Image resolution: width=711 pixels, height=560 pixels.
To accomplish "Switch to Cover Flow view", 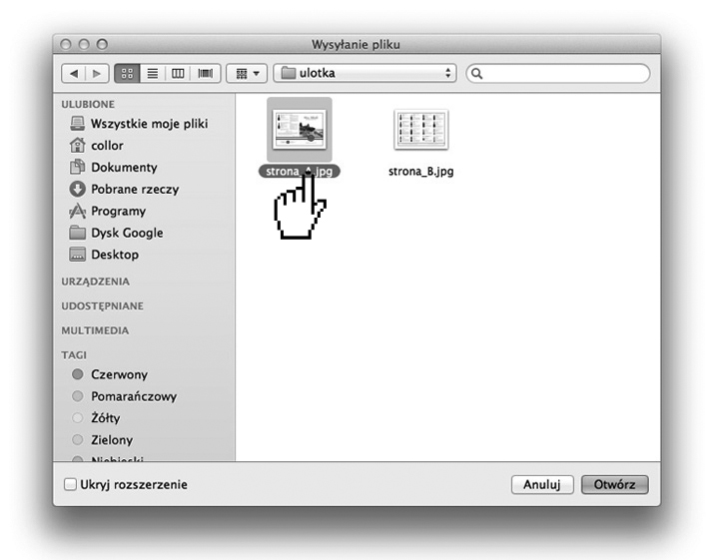I will point(205,74).
